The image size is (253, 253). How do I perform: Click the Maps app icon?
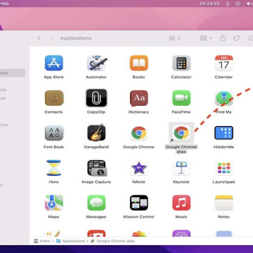(54, 203)
